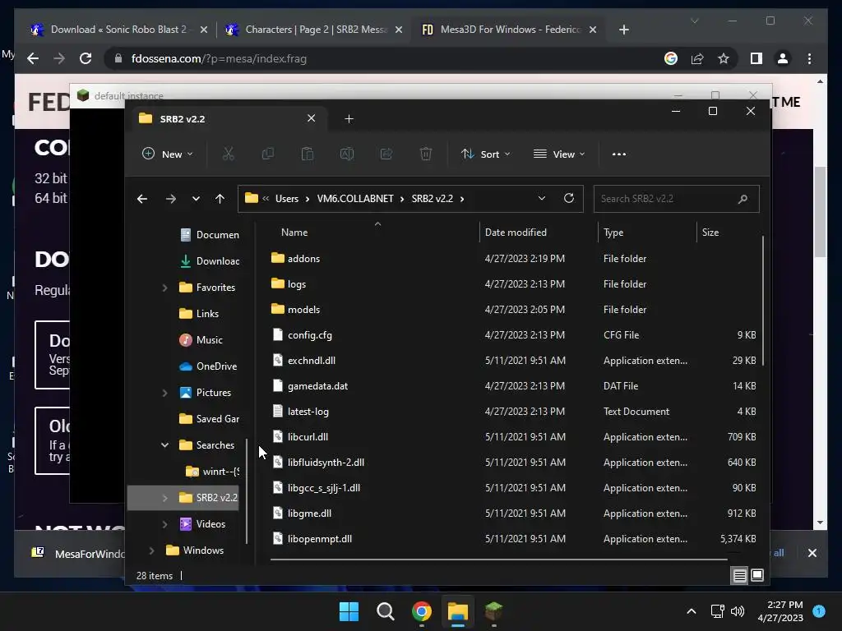Viewport: 842px width, 631px height.
Task: Go back in File Explorer navigation
Action: pos(142,199)
